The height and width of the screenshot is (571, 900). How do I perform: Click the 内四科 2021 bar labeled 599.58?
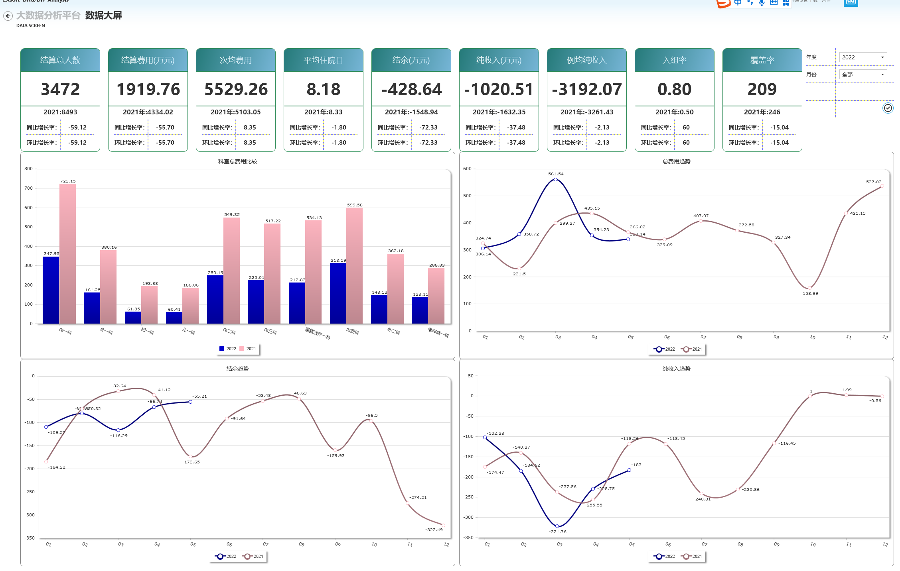click(x=354, y=266)
